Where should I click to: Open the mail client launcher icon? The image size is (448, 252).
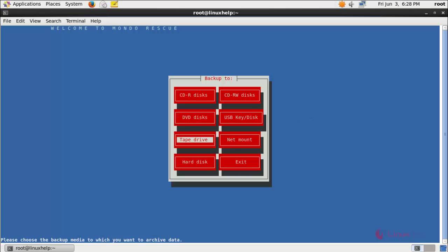click(x=103, y=4)
